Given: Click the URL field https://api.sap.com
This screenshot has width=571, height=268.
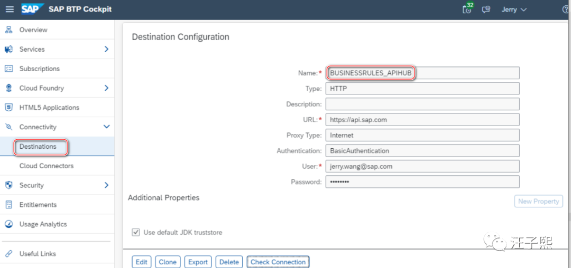Looking at the screenshot, I should (422, 119).
